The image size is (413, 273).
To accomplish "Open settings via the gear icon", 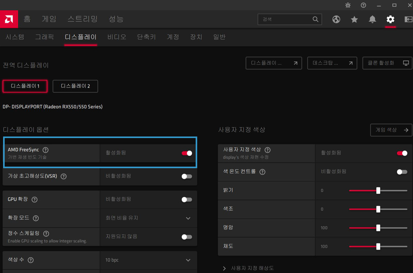I will coord(390,19).
